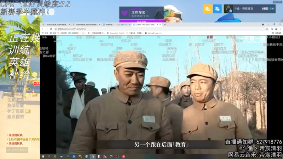Open the document icon with red badge on taskbar
Screen dimensions: 283x159
(x=99, y=157)
